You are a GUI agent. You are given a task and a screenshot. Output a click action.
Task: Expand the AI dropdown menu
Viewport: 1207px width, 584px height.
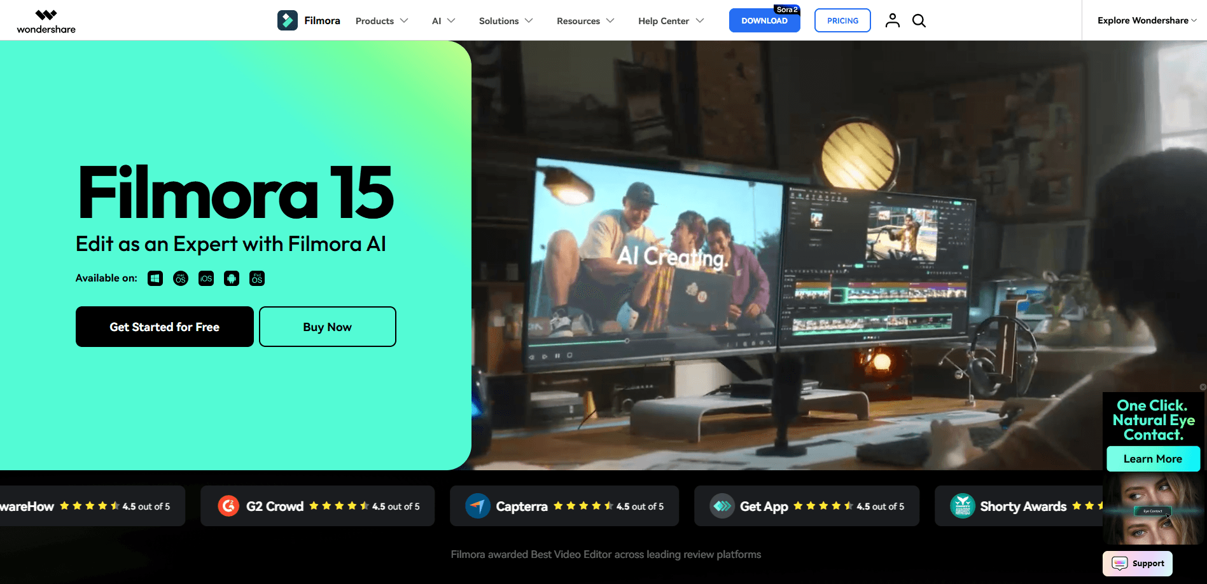[x=443, y=21]
